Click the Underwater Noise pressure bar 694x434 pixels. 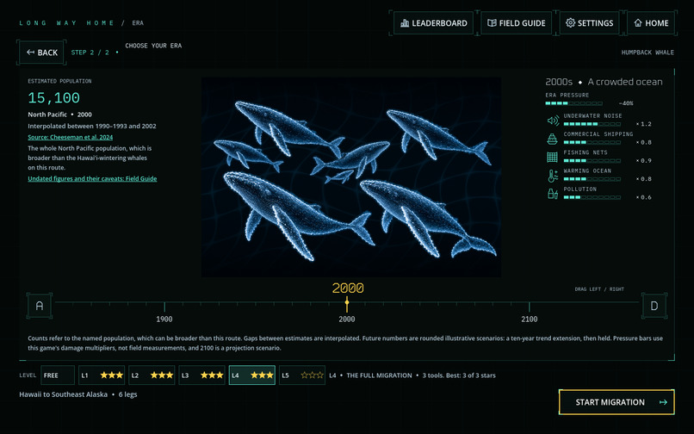[592, 124]
